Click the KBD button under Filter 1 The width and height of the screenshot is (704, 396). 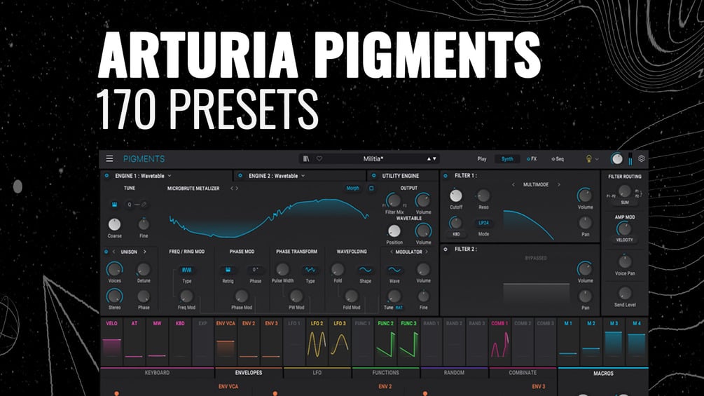point(456,234)
